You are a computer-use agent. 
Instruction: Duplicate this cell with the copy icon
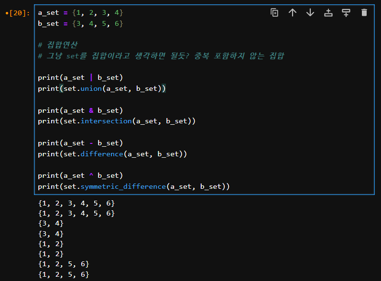274,12
